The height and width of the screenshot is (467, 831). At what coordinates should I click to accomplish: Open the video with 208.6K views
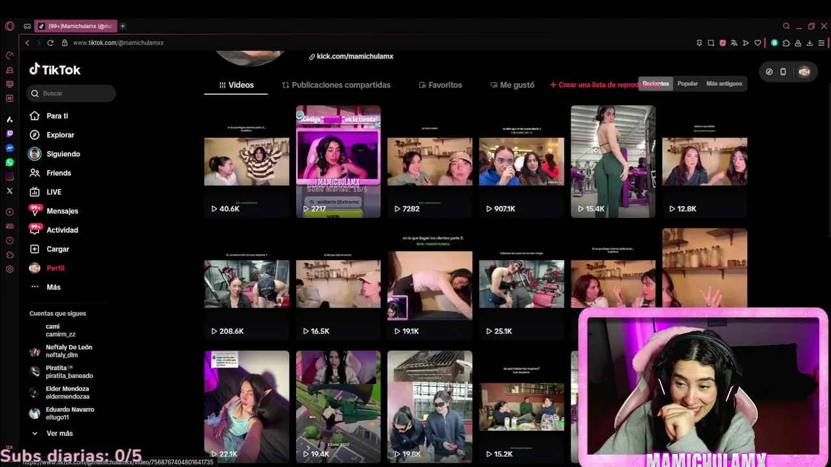(x=247, y=284)
